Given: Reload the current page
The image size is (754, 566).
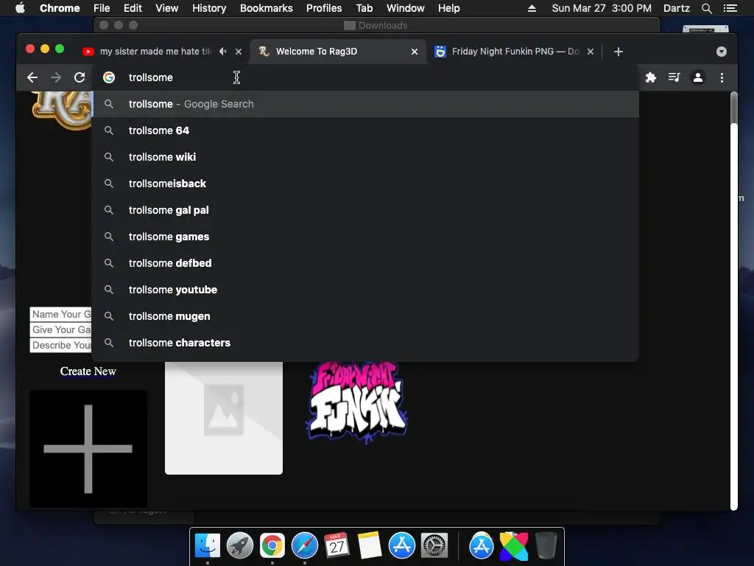Looking at the screenshot, I should [x=80, y=77].
